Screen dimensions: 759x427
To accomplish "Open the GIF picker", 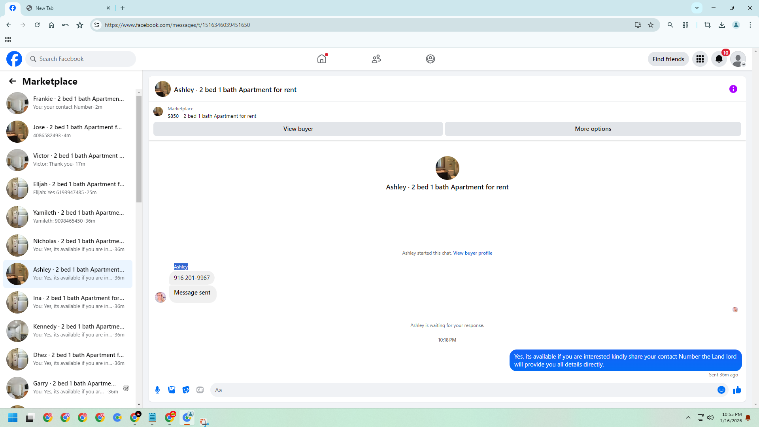I will point(200,390).
